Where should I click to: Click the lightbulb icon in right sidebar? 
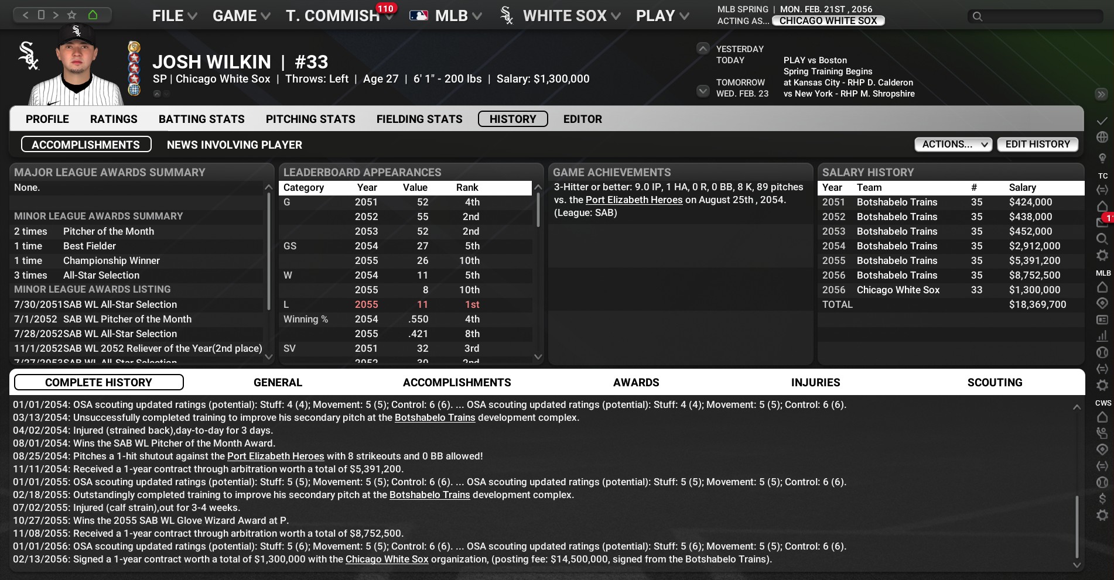(x=1102, y=158)
